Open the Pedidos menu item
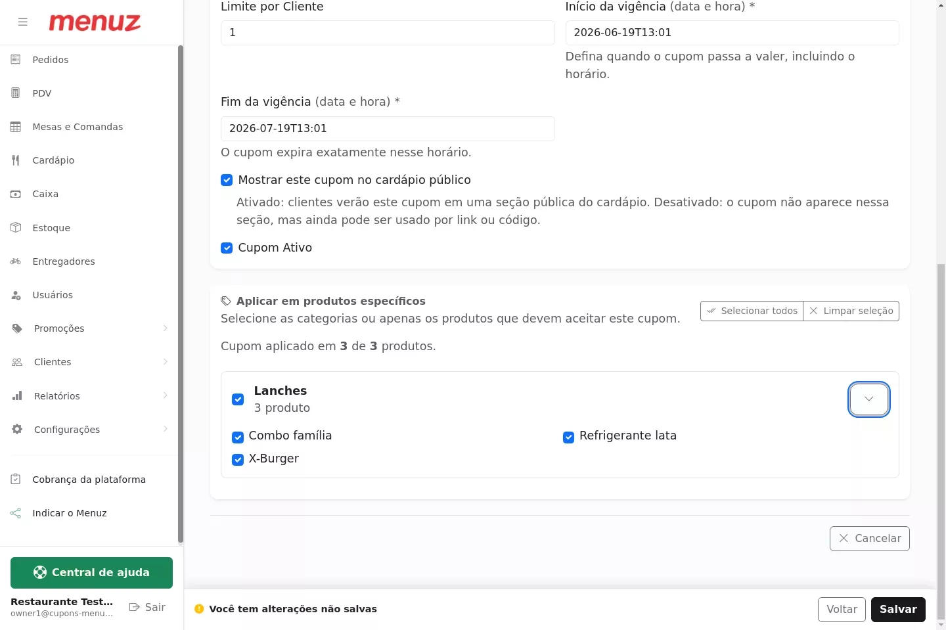946x630 pixels. (89, 60)
